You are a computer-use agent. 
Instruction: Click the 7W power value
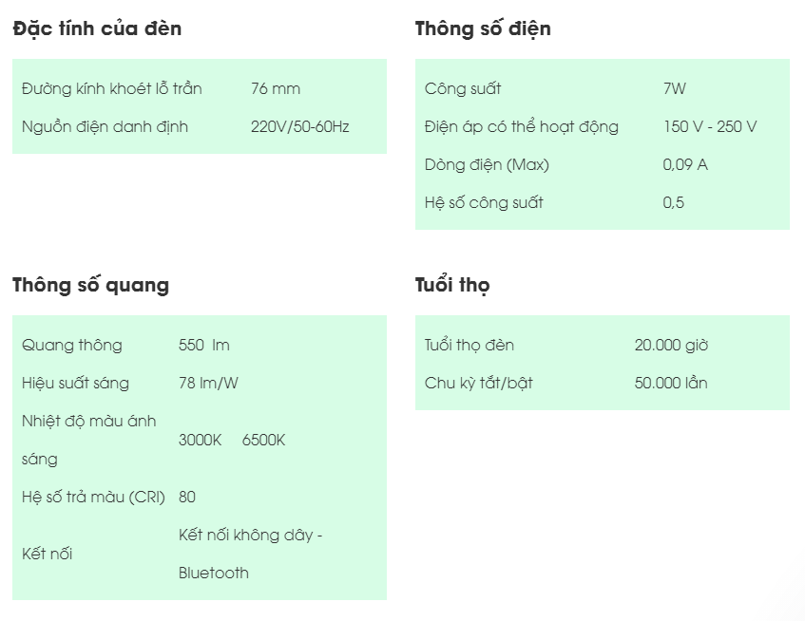click(x=674, y=88)
